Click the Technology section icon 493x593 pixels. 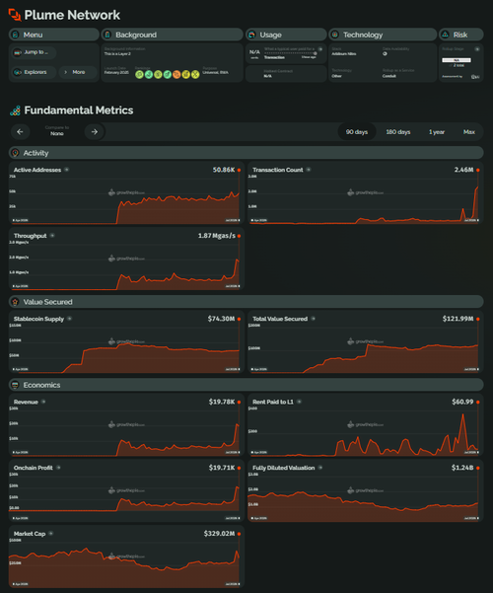pyautogui.click(x=334, y=35)
